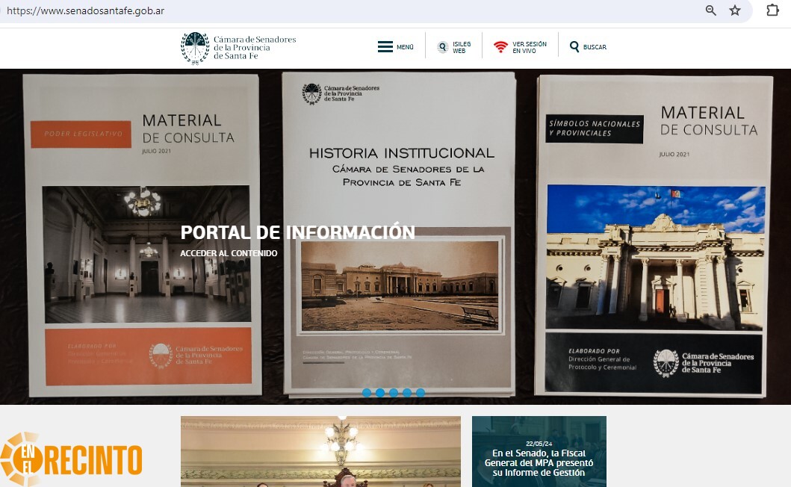
Task: Click the EN EL RECINTO logo
Action: point(71,458)
